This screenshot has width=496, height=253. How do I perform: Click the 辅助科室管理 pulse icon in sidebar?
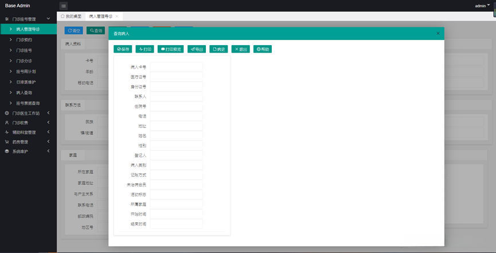coord(7,132)
